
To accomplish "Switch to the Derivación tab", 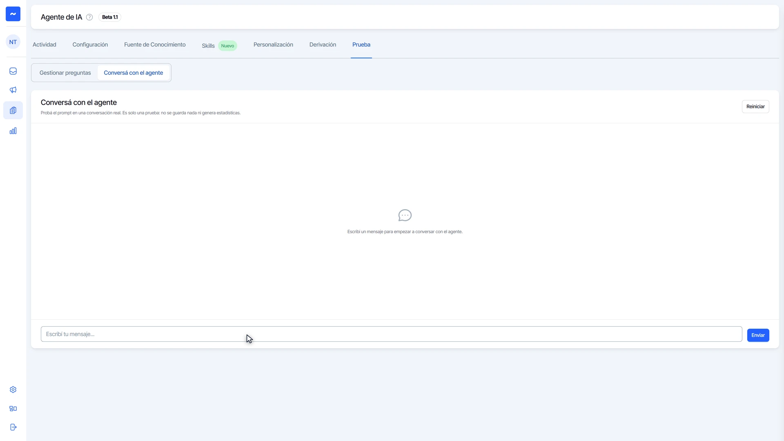I will (x=323, y=45).
